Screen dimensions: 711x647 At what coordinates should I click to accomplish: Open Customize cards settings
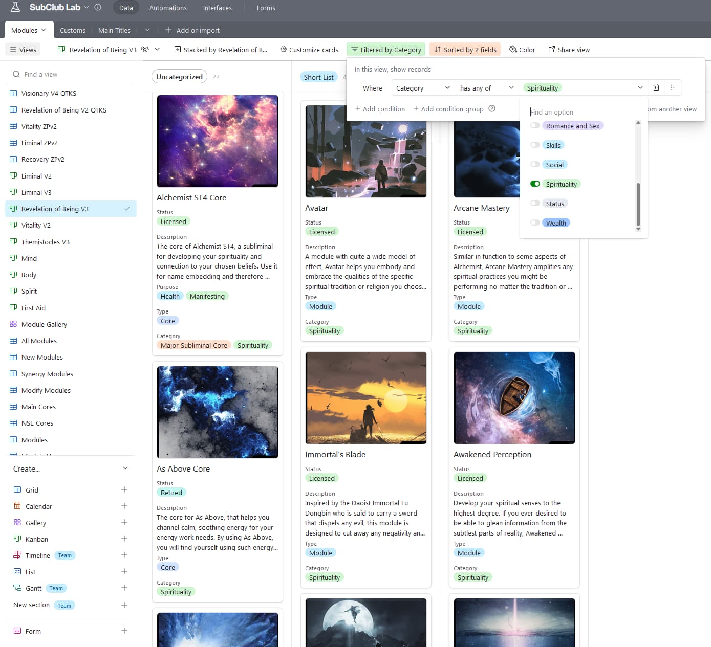tap(309, 50)
